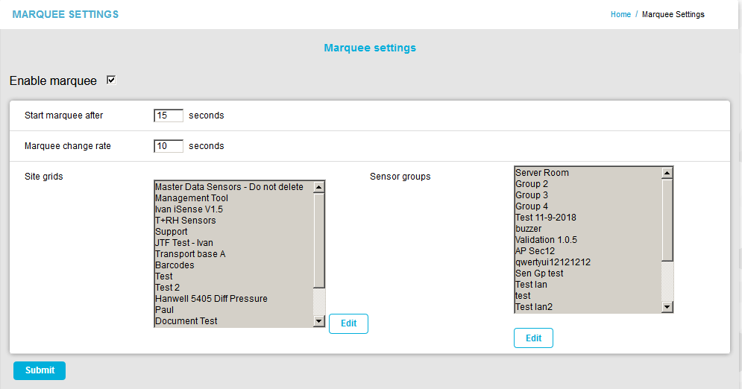This screenshot has width=742, height=389.
Task: Toggle the Enable marquee checkbox
Action: (x=111, y=80)
